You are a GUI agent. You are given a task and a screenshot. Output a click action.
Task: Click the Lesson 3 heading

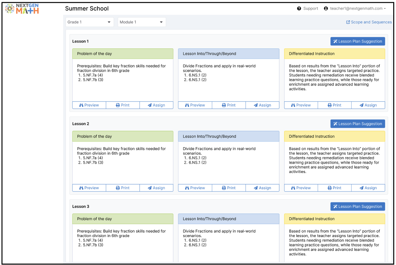81,207
